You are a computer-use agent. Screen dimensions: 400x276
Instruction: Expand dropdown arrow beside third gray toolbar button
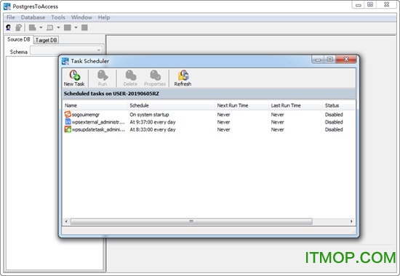pyautogui.click(x=76, y=28)
